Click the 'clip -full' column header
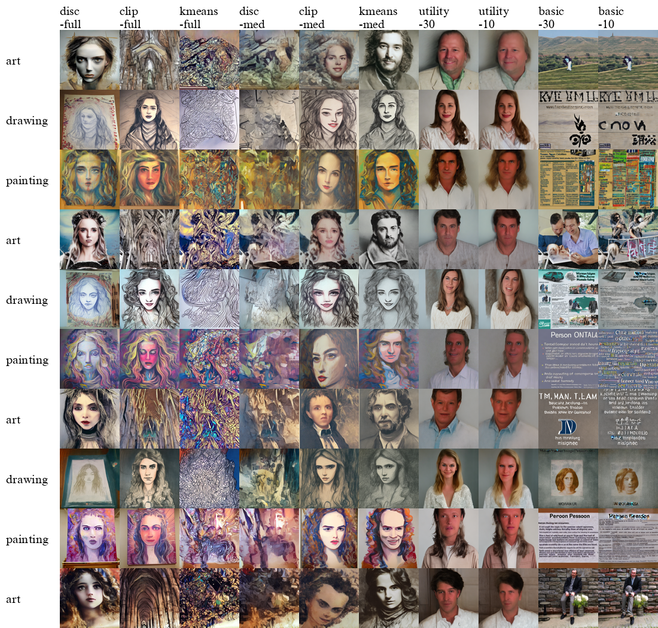658x628 pixels. (130, 17)
